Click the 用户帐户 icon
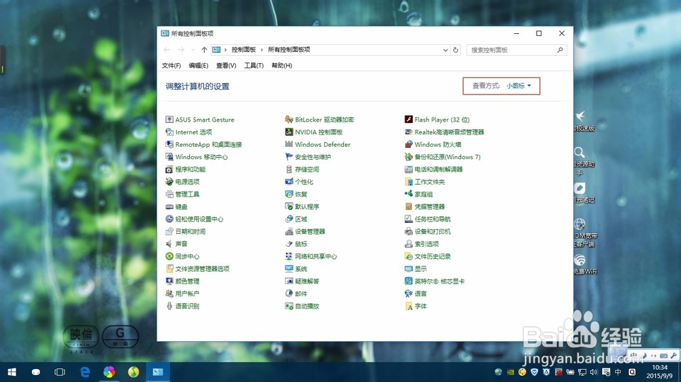Screen dimensions: 681x382 coord(170,294)
